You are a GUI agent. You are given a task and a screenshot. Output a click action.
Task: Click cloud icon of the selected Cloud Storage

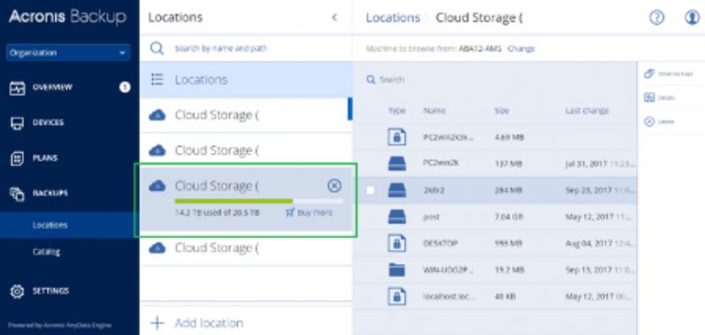click(x=157, y=186)
